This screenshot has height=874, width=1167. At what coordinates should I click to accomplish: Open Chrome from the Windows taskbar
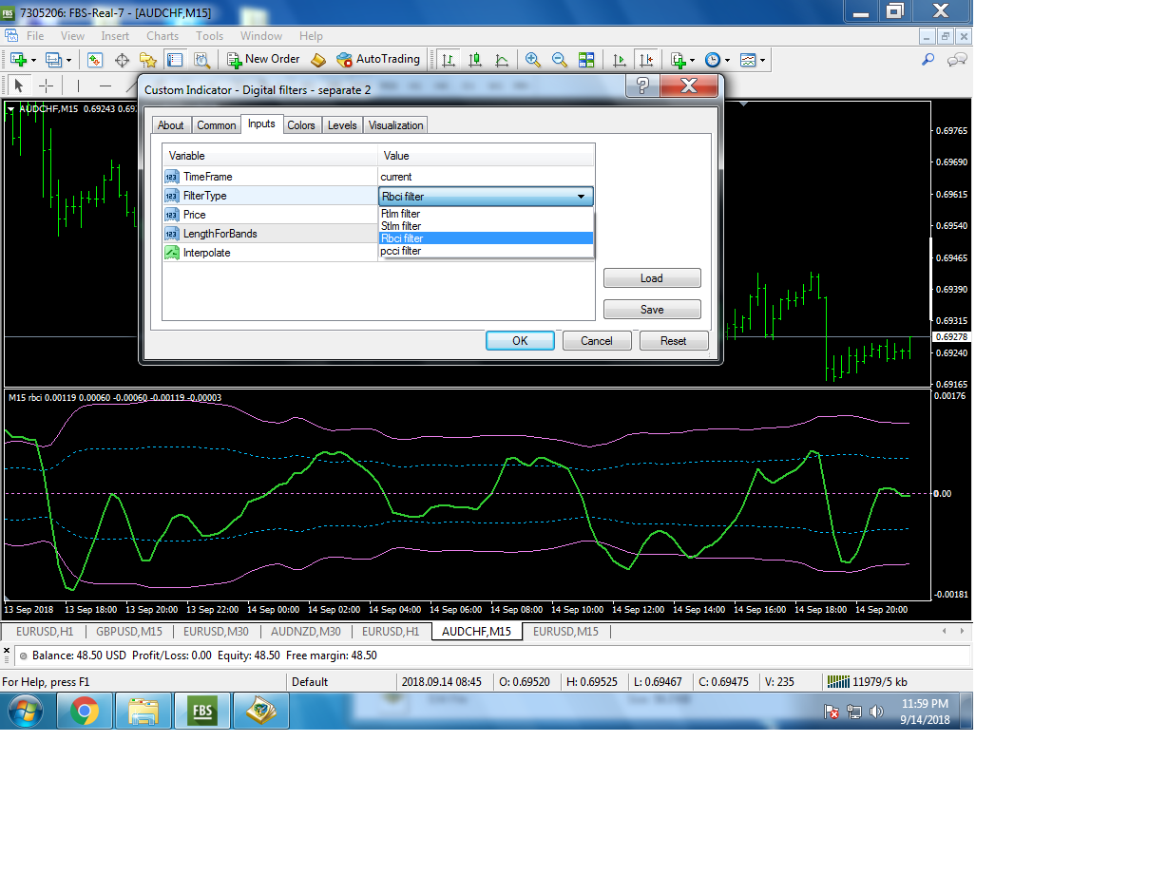(85, 710)
